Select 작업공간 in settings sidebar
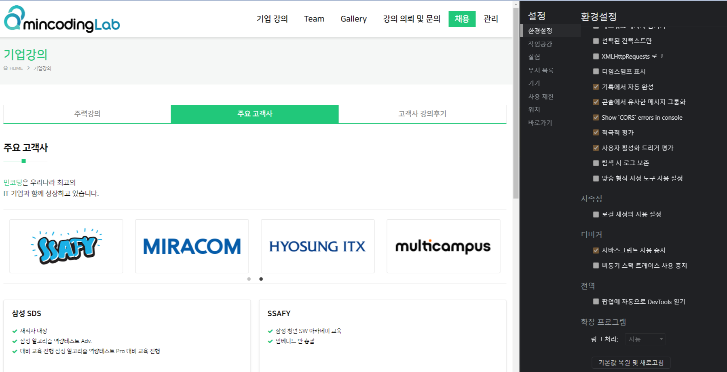Viewport: 727px width, 372px height. point(540,44)
